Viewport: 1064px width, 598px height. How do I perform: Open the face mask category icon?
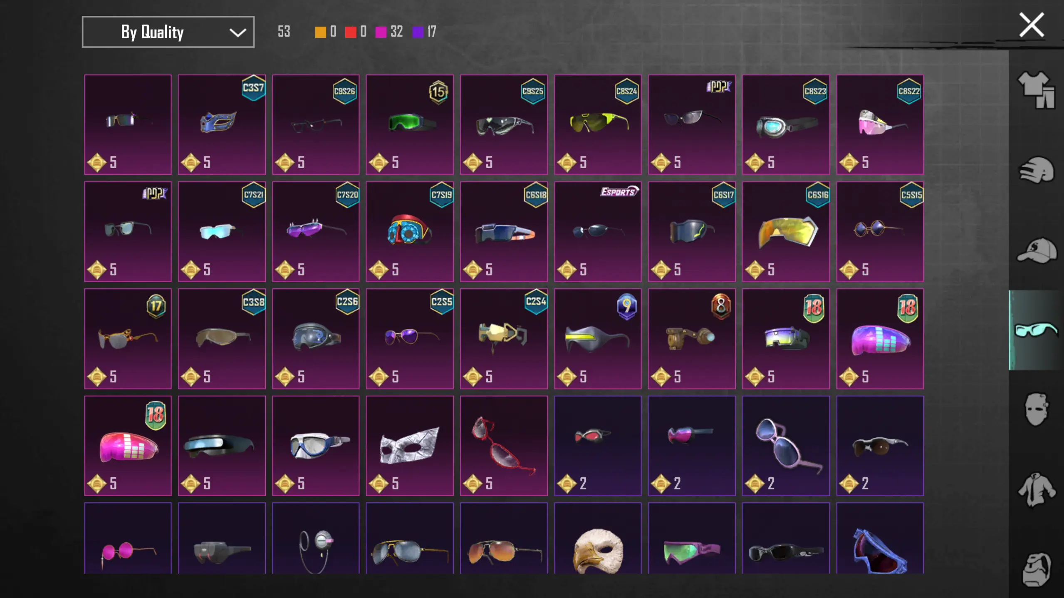coord(1036,409)
